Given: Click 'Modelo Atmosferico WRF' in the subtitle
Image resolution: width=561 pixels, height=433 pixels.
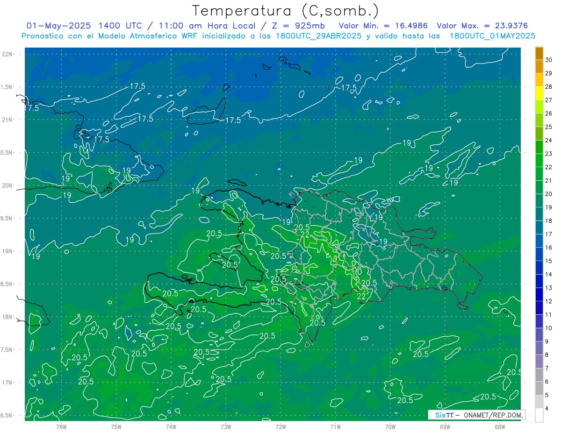Looking at the screenshot, I should pyautogui.click(x=150, y=36).
